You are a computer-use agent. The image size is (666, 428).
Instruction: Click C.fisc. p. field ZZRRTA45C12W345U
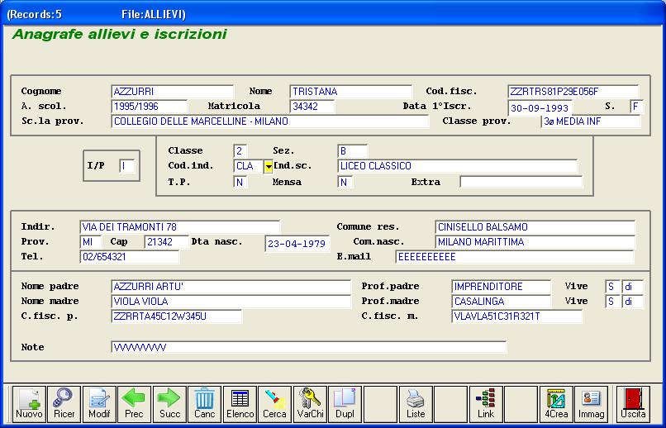[x=177, y=316]
